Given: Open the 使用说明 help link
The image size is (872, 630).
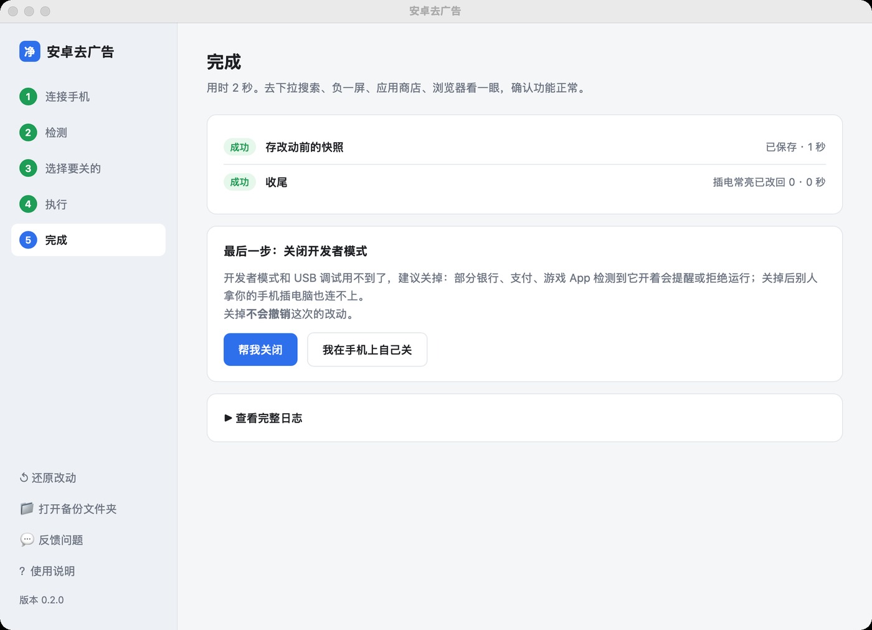Looking at the screenshot, I should point(47,571).
